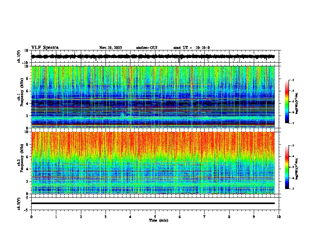This screenshot has height=243, width=314.
Task: Click the ch.1 "Frequency (kHz)" axis label
Action: [x=22, y=92]
